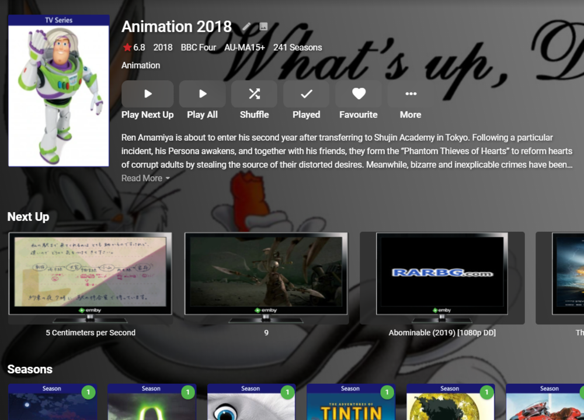Open the thumbnail for episode 9
The image size is (584, 420).
(x=266, y=278)
